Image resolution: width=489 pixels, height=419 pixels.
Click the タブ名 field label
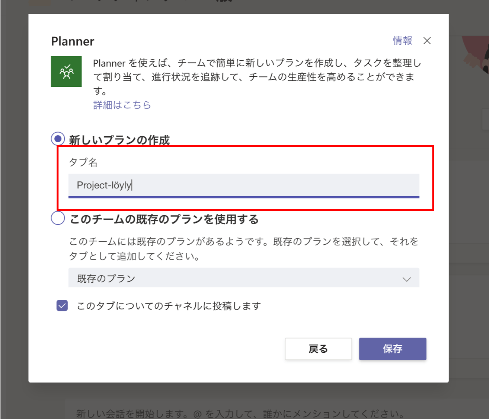click(x=83, y=162)
